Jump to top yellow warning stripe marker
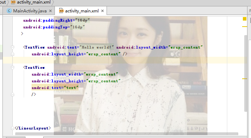The height and width of the screenshot is (138, 251). (x=244, y=27)
